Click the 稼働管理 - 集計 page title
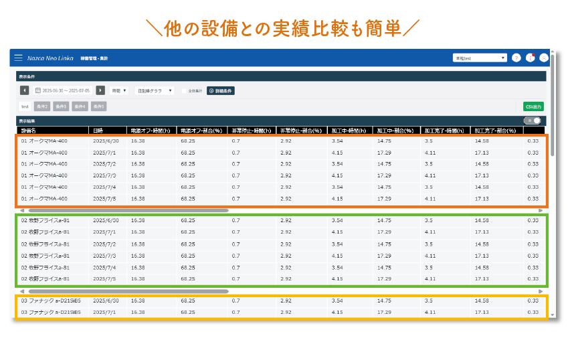This screenshot has height=342, width=572. coord(94,58)
